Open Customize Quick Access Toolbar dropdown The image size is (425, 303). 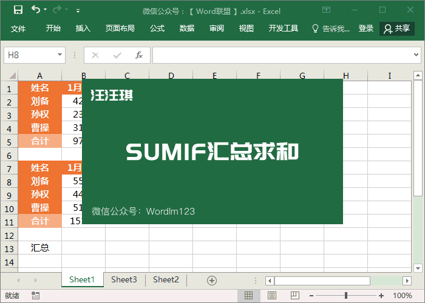(x=78, y=11)
